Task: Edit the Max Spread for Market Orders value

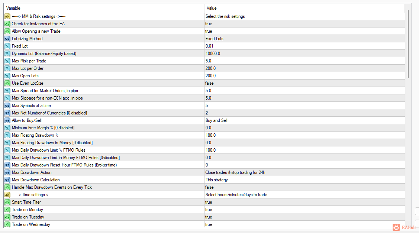Action: [208, 91]
